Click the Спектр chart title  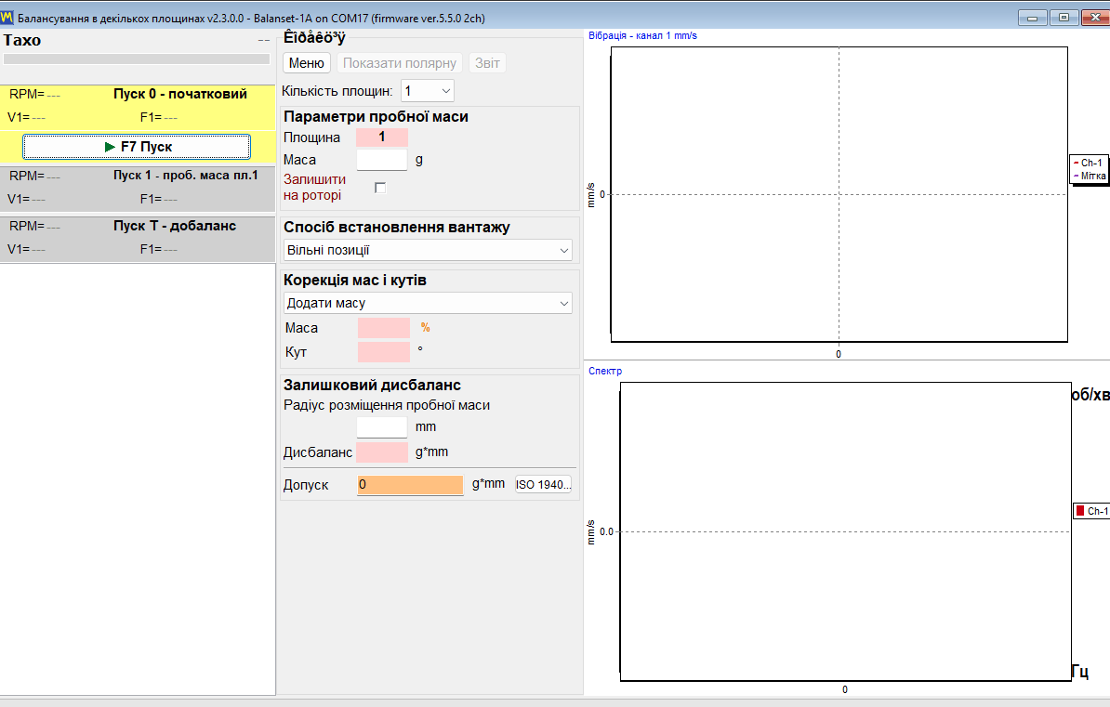605,371
